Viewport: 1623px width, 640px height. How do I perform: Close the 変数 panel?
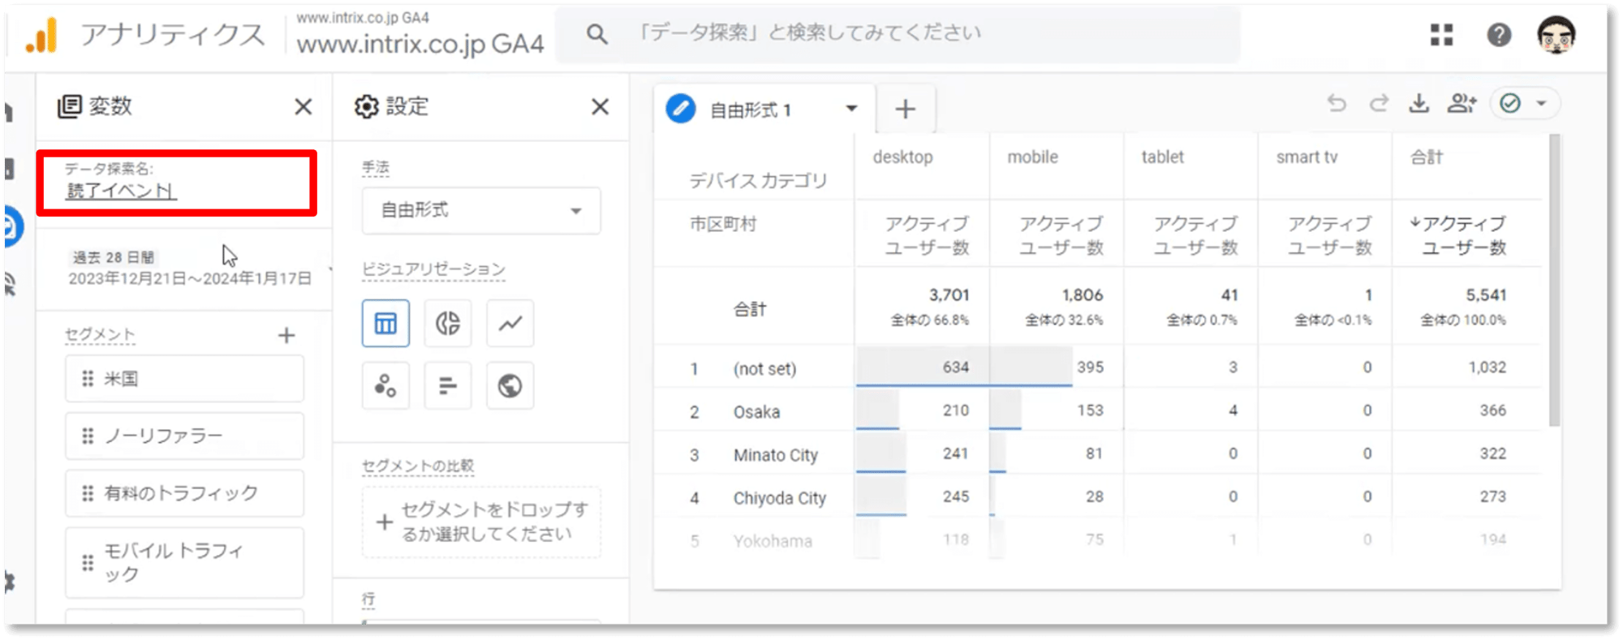[303, 107]
